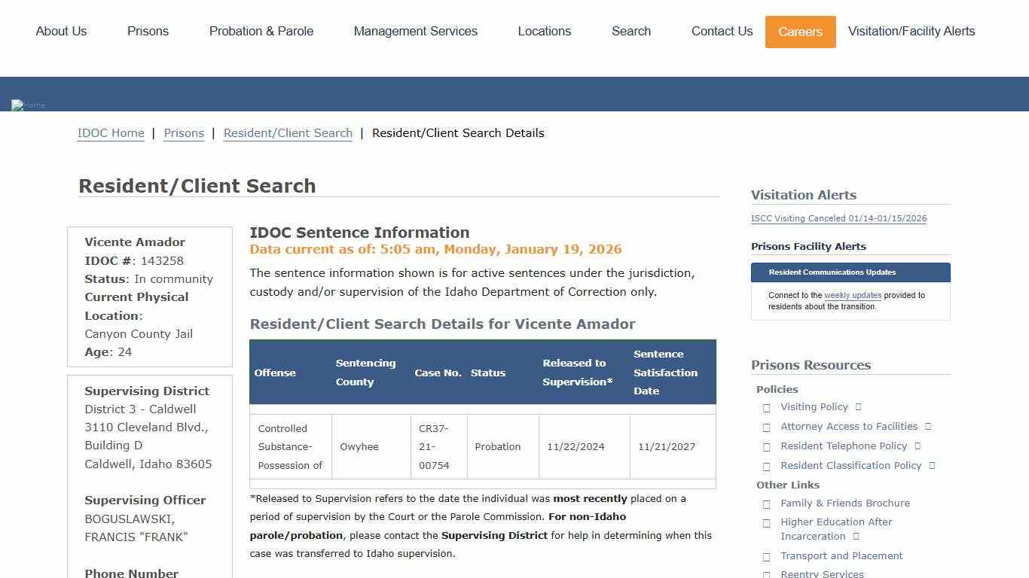Screen dimensions: 1029x578
Task: Open the Probation & Parole menu
Action: tap(261, 32)
